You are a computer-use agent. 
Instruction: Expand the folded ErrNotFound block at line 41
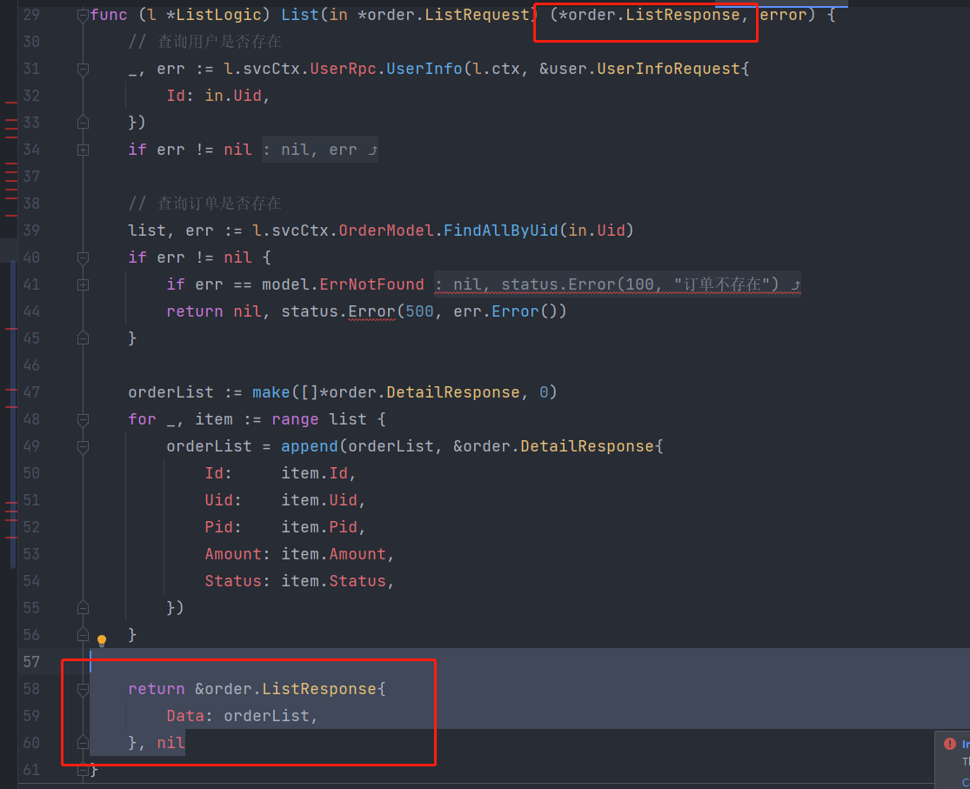pos(83,284)
